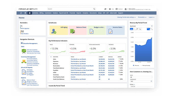The image size is (173, 99).
Task: Open Sales by Customer shortcut link
Action: [32, 50]
